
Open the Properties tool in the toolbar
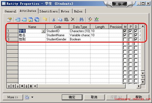(x=9, y=20)
